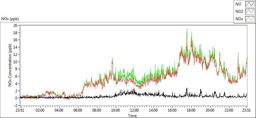
Task: Click the 14:00 time axis marker
Action: tap(154, 110)
